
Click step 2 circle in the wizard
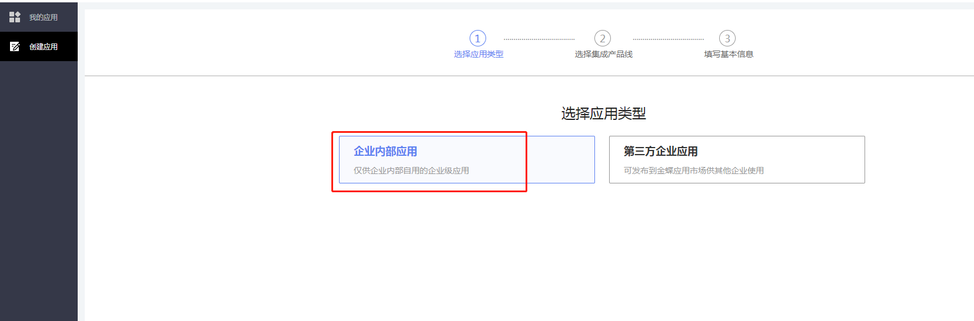click(x=603, y=38)
